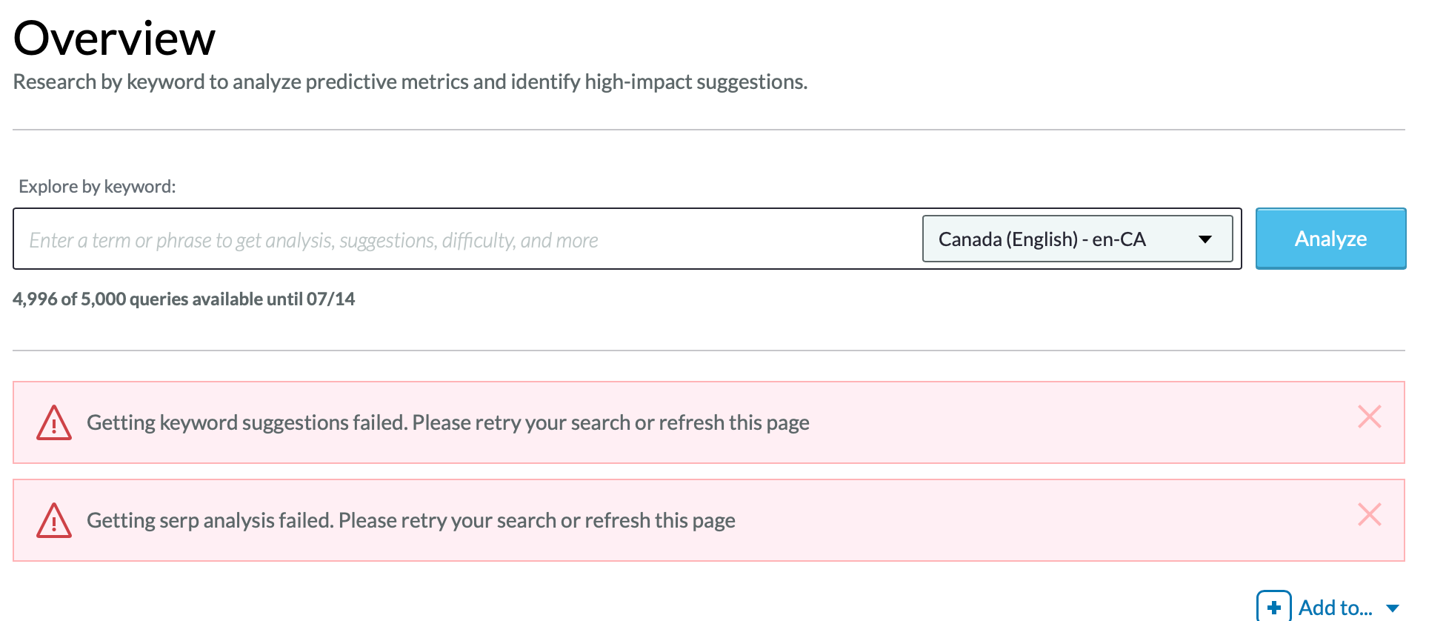This screenshot has height=621, width=1446.
Task: Click warning triangle icon in keyword suggestions alert
Action: (54, 423)
